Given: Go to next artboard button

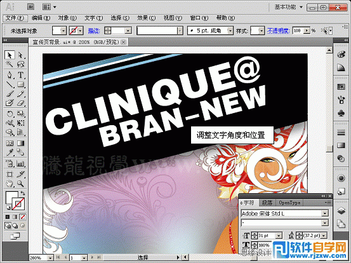Looking at the screenshot, I should (x=92, y=257).
